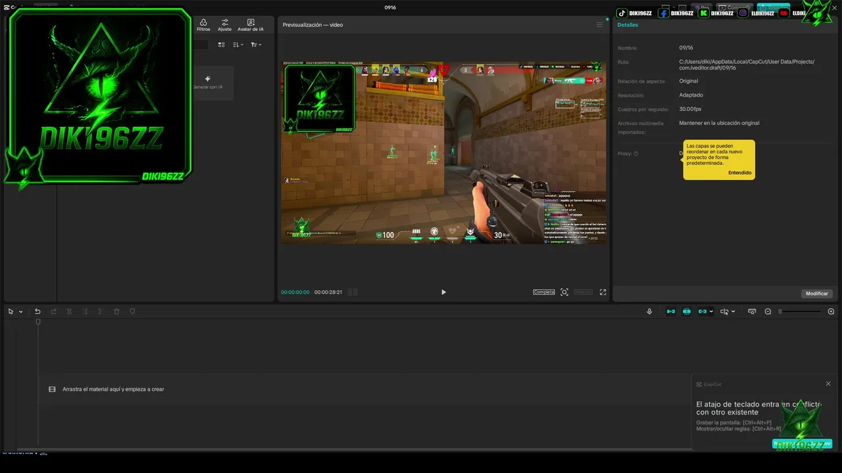Zoom in the timeline
Screen dimensions: 842x473
(x=831, y=311)
